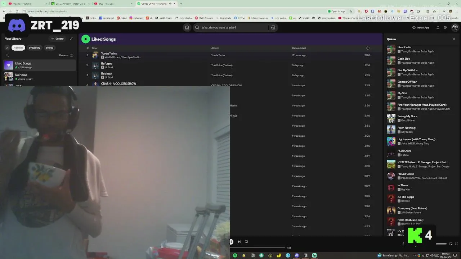
Task: Click Lightyears (with Young Thug) thumbnail
Action: [391, 141]
